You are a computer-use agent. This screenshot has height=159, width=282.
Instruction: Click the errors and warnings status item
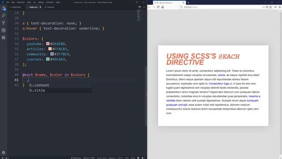[5, 158]
